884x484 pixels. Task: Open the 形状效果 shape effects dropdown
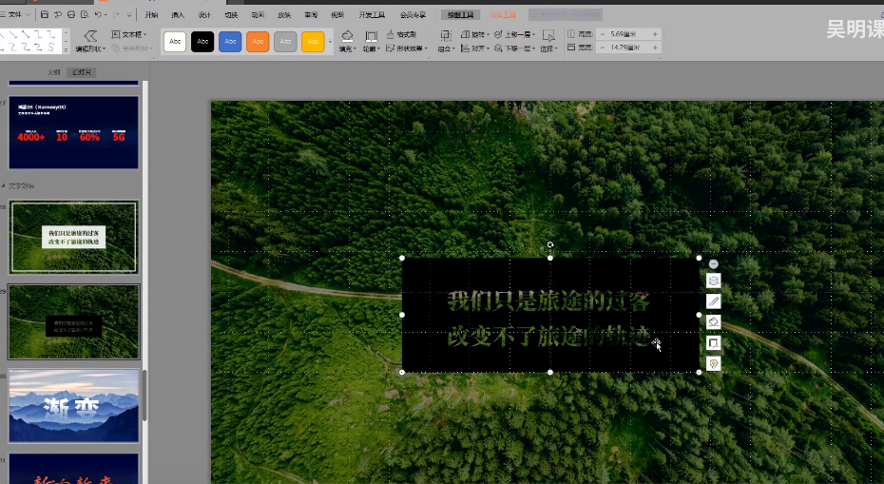pos(405,48)
